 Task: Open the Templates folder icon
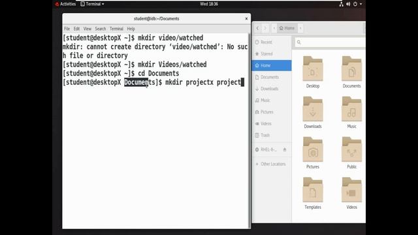click(313, 190)
